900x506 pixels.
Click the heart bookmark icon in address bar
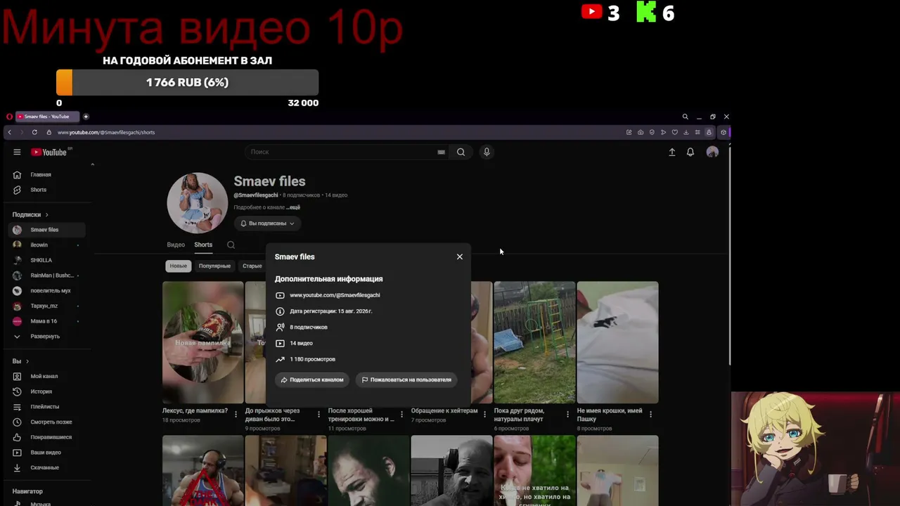(x=674, y=132)
